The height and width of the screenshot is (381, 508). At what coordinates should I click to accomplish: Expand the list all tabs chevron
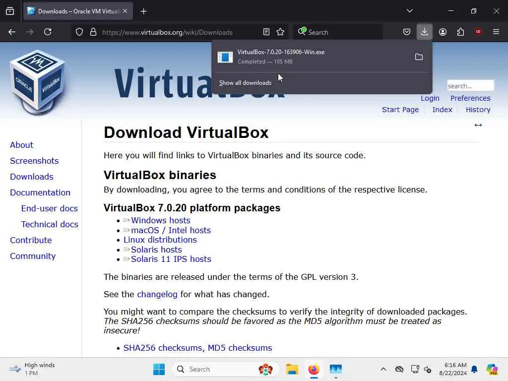click(x=409, y=11)
